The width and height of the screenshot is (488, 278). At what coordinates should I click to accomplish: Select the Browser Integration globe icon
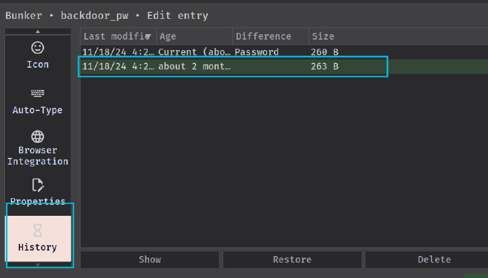coord(38,137)
